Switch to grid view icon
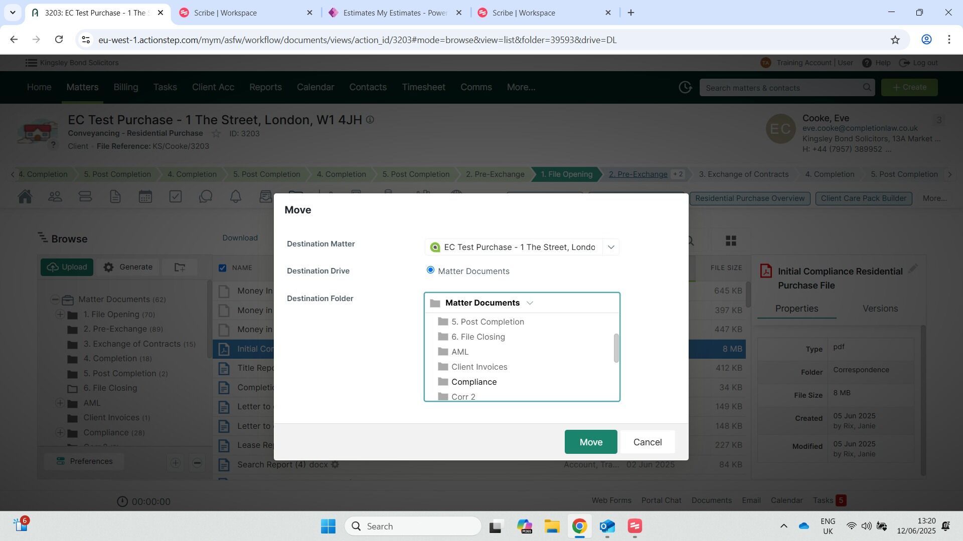The width and height of the screenshot is (963, 541). (x=731, y=241)
